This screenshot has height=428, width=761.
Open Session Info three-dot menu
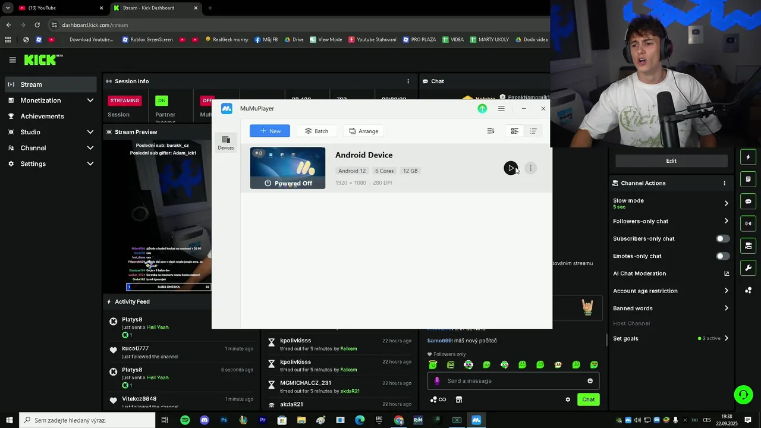(408, 81)
